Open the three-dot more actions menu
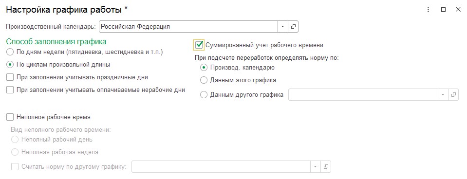This screenshot has width=467, height=179. click(x=428, y=10)
